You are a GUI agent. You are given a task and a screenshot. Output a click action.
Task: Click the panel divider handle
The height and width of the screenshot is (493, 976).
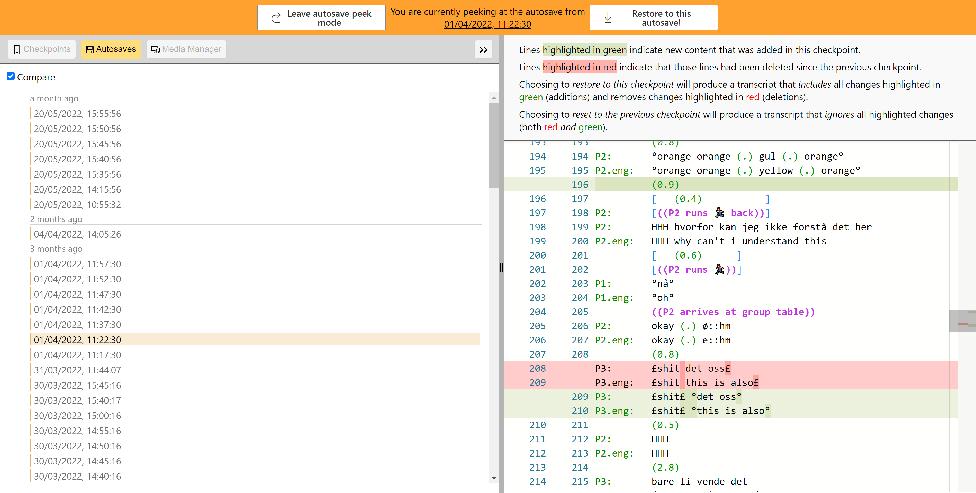coord(501,267)
